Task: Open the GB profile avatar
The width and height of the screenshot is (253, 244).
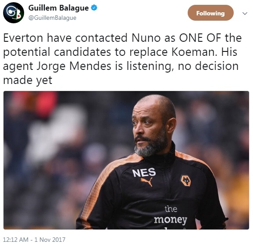Action: (14, 13)
